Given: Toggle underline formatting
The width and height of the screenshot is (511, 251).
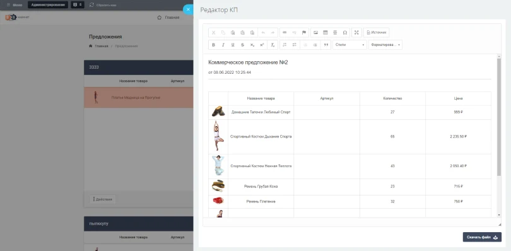Looking at the screenshot, I should pyautogui.click(x=233, y=45).
